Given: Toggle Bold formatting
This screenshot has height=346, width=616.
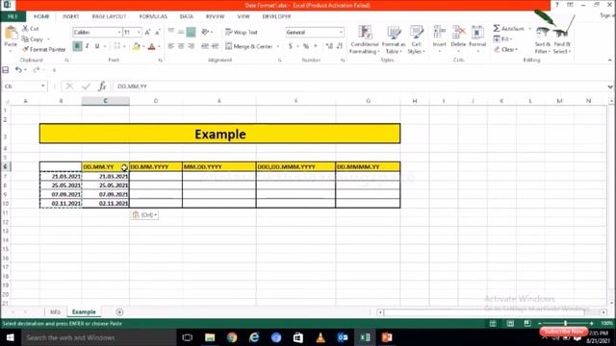Looking at the screenshot, I should [x=77, y=46].
